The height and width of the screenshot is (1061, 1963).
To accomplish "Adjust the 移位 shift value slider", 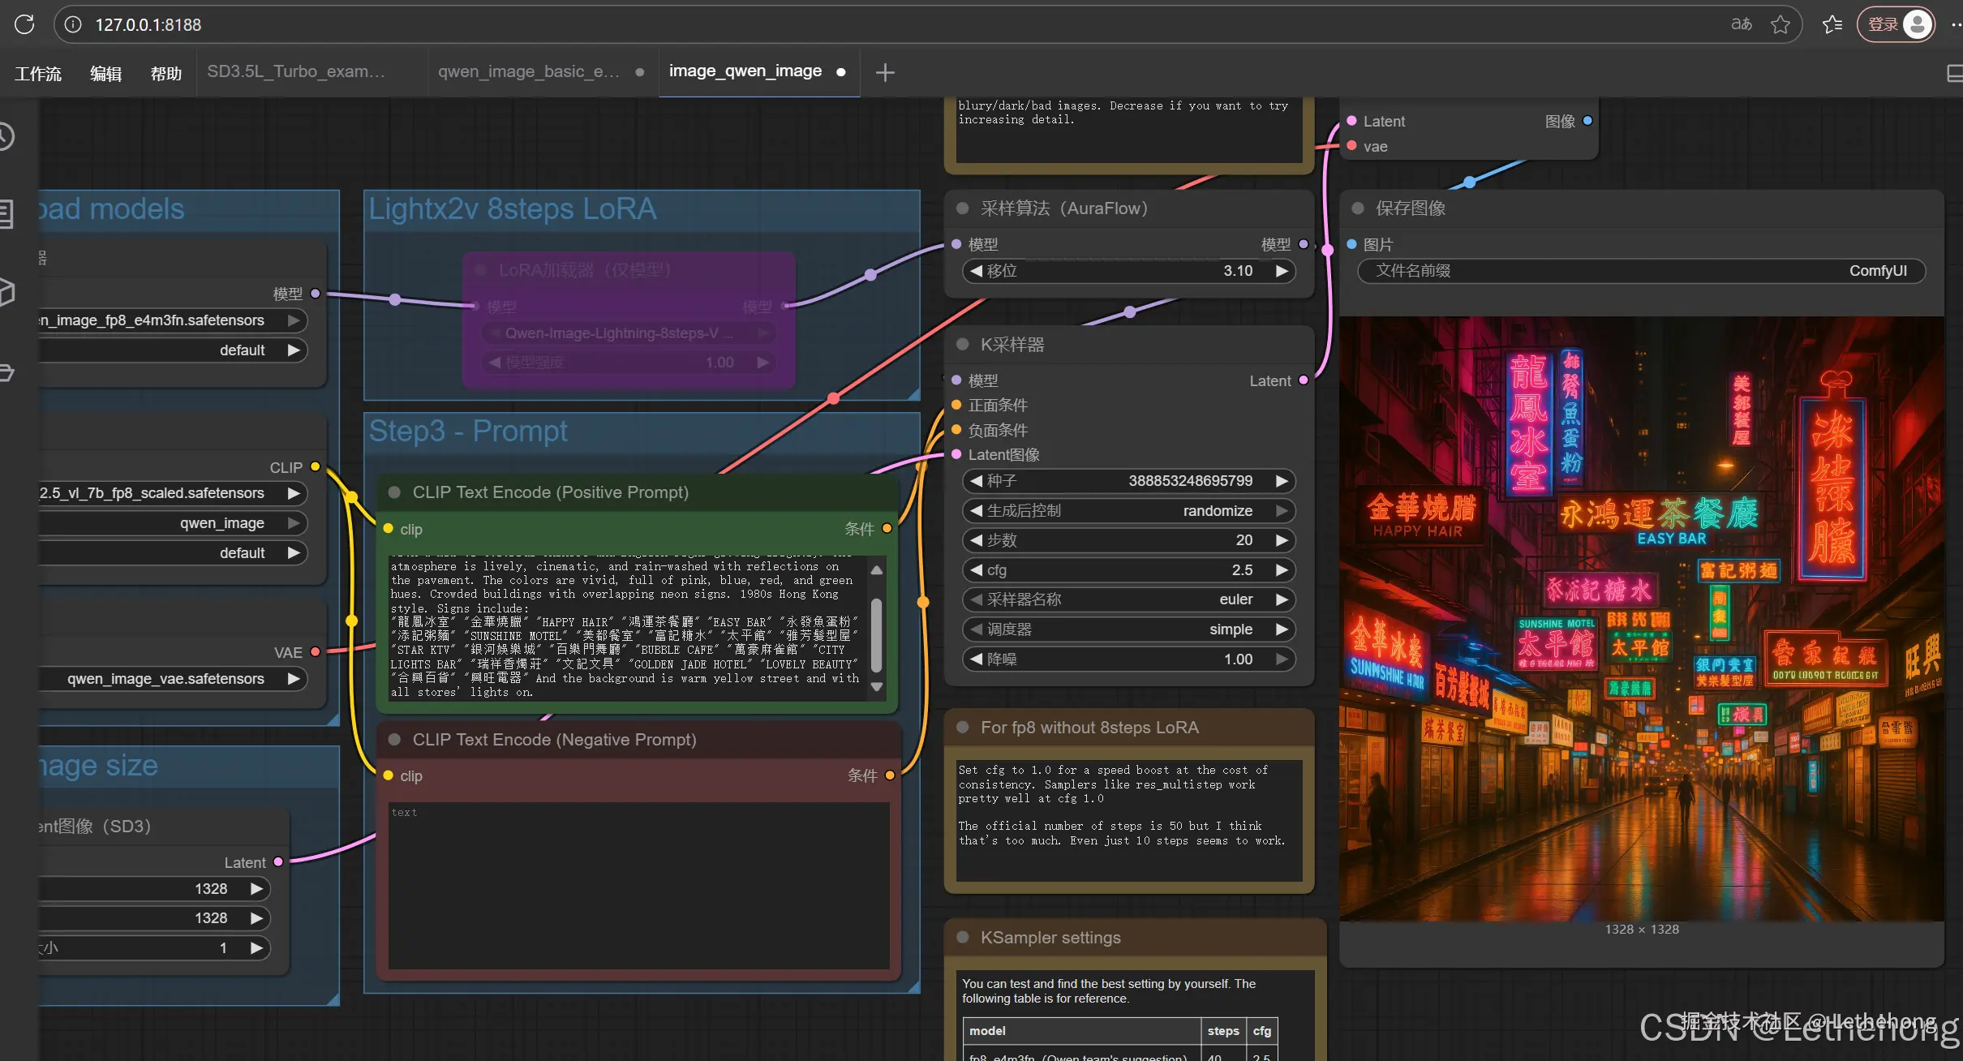I will pyautogui.click(x=1128, y=271).
